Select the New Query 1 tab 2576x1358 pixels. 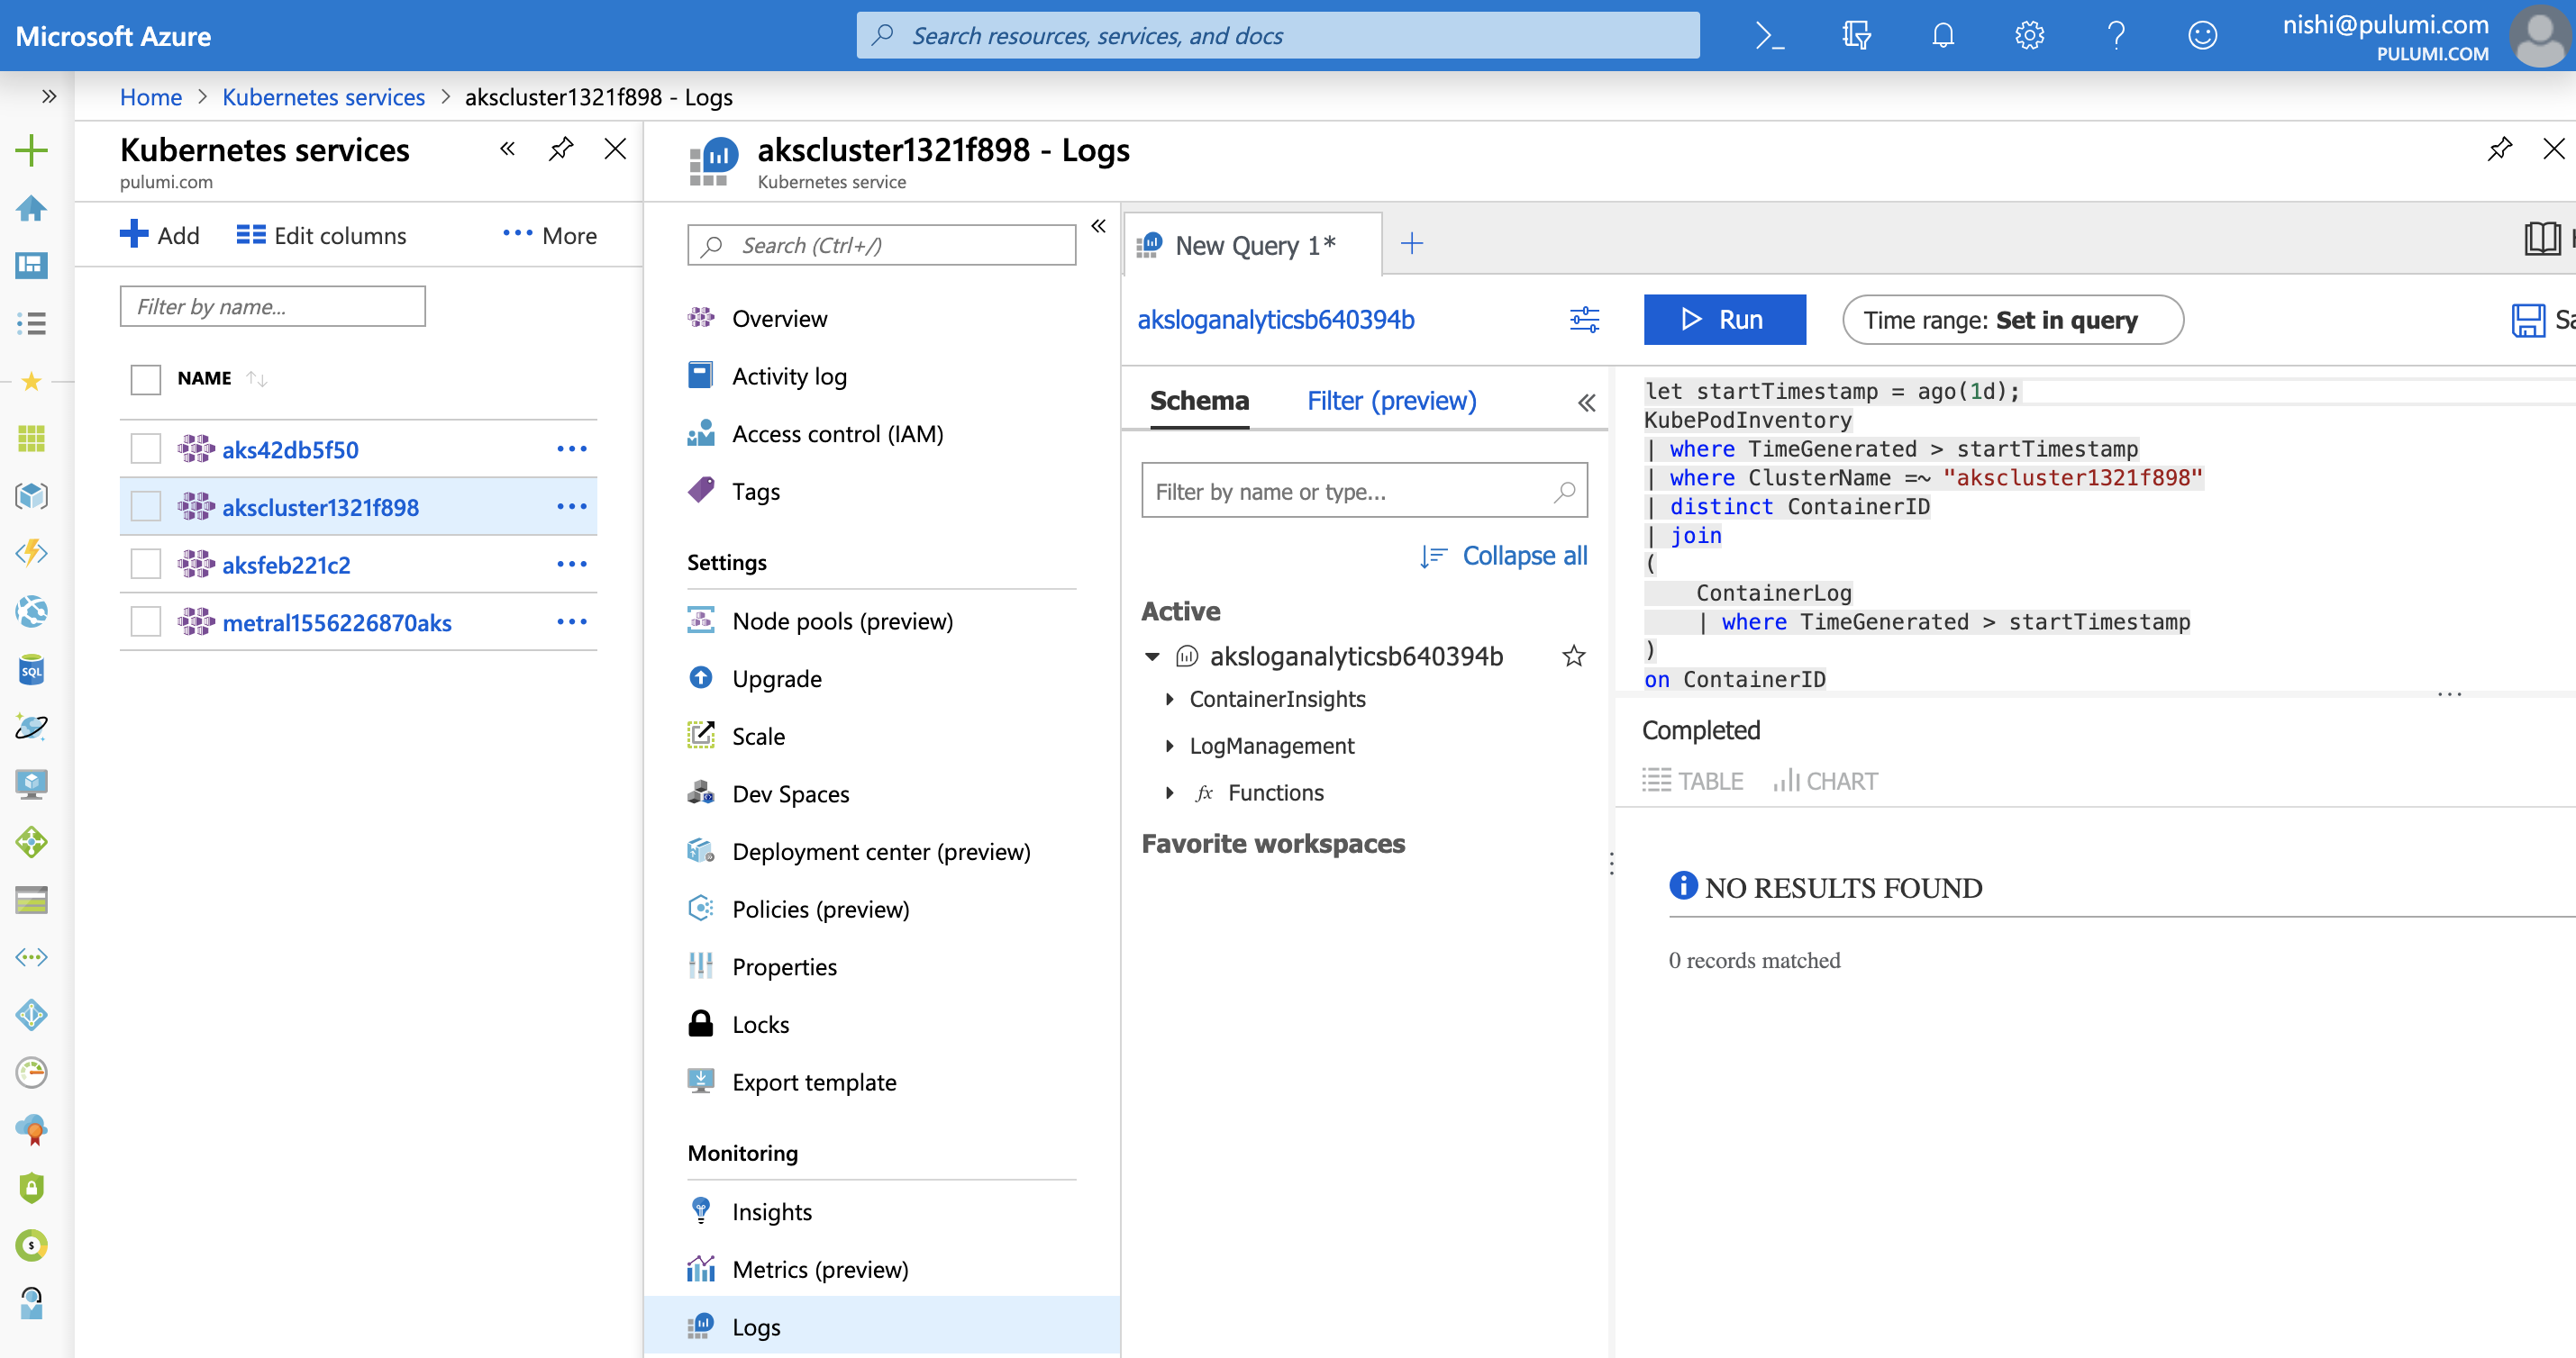1254,245
